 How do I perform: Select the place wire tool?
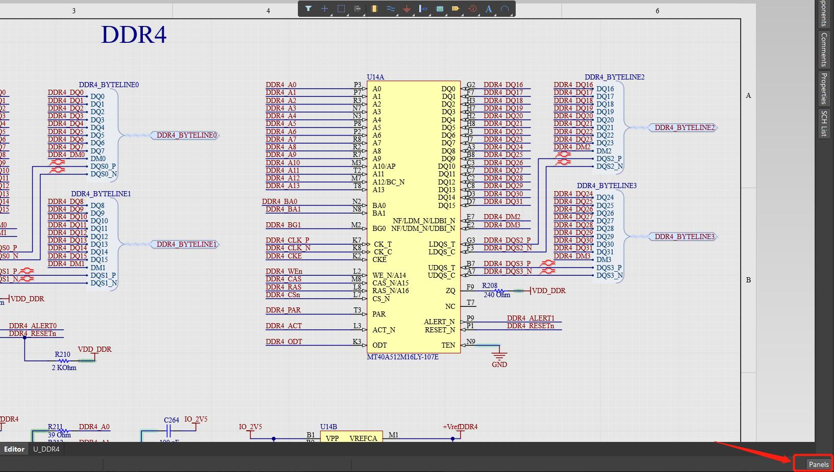pyautogui.click(x=391, y=9)
